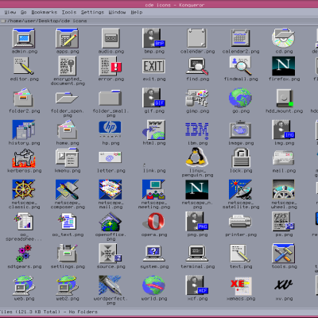
Task: Select the folder2.png icon
Action: (x=24, y=98)
